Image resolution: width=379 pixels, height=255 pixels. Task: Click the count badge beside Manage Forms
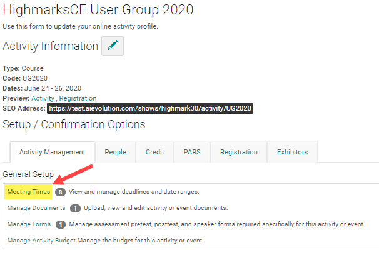coord(61,224)
